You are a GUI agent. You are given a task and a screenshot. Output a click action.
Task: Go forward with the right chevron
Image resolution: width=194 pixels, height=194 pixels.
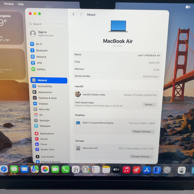click(81, 15)
